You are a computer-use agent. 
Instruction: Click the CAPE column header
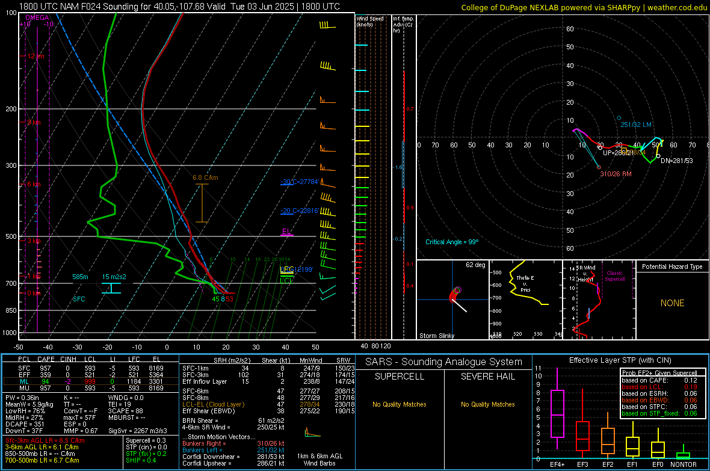click(x=46, y=359)
